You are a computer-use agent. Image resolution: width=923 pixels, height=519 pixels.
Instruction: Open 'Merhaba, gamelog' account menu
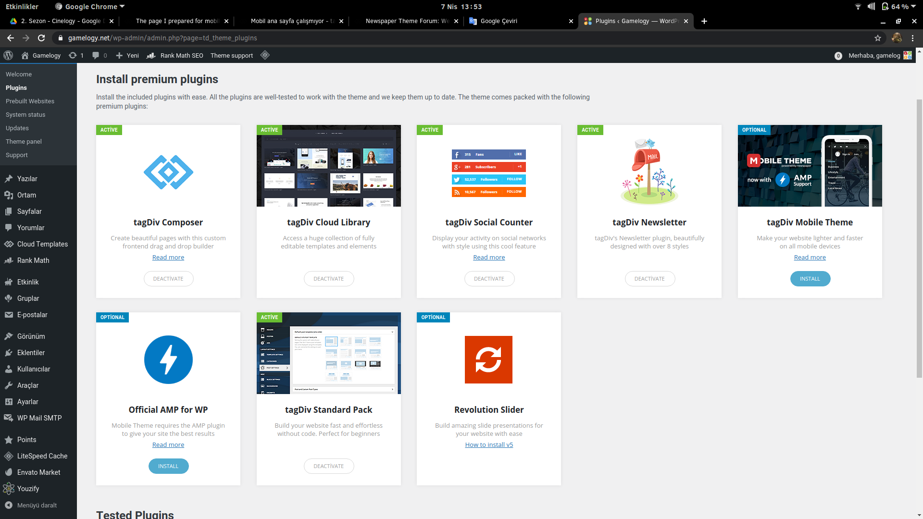tap(880, 55)
